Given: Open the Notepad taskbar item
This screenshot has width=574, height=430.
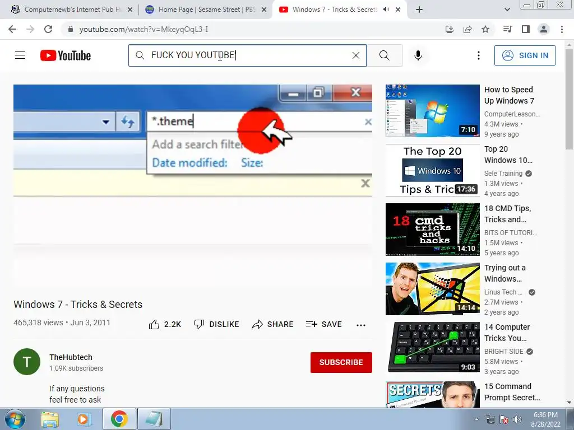Looking at the screenshot, I should pos(154,419).
